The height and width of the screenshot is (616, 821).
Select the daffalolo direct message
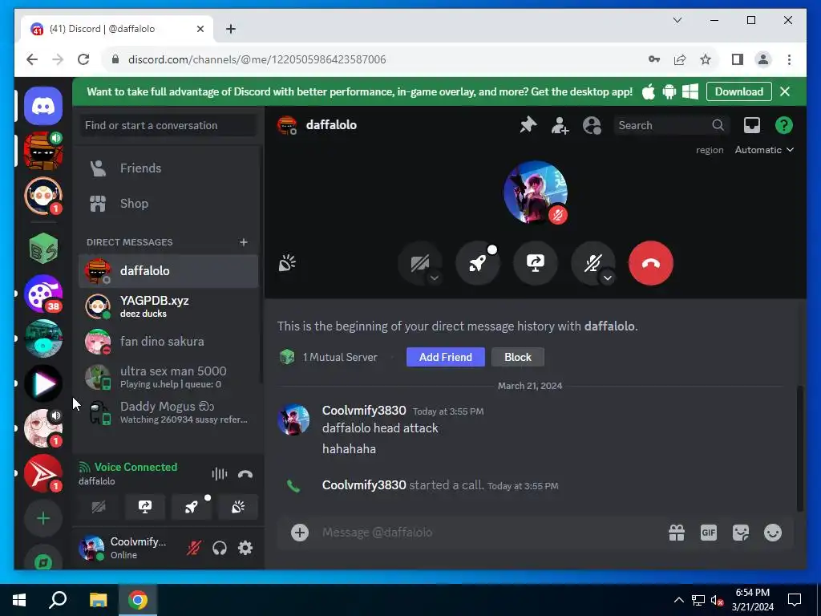[168, 271]
